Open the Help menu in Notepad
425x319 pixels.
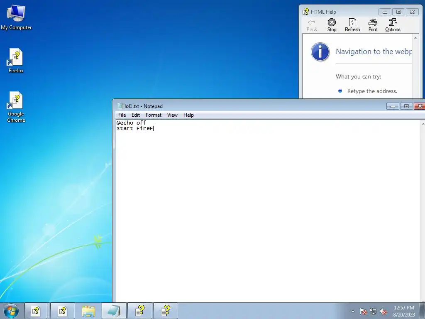tap(188, 115)
